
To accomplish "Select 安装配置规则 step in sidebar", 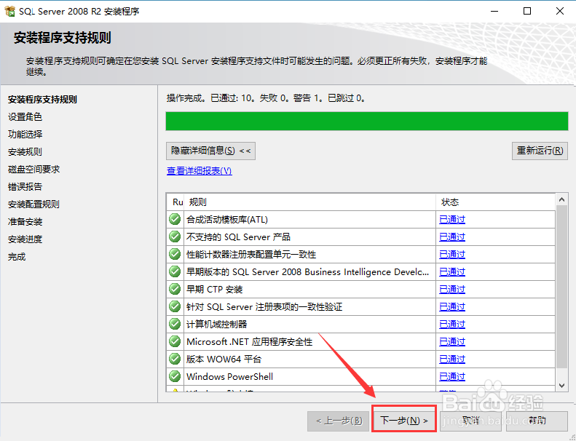I will (33, 204).
